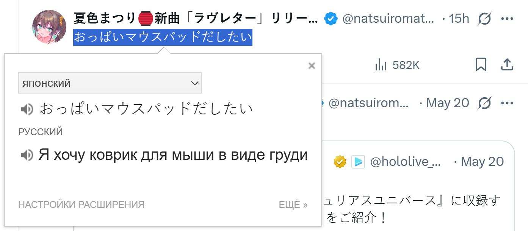Open more options menu on the 15h tweet

pyautogui.click(x=507, y=18)
